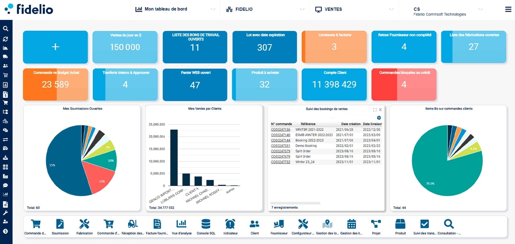Open order link CO00247144

pos(280,141)
